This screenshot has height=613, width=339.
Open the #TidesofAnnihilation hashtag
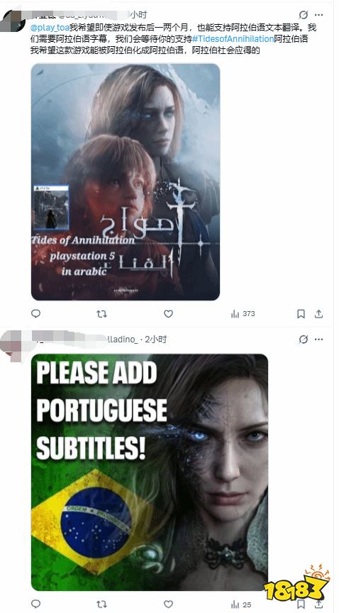(x=233, y=40)
